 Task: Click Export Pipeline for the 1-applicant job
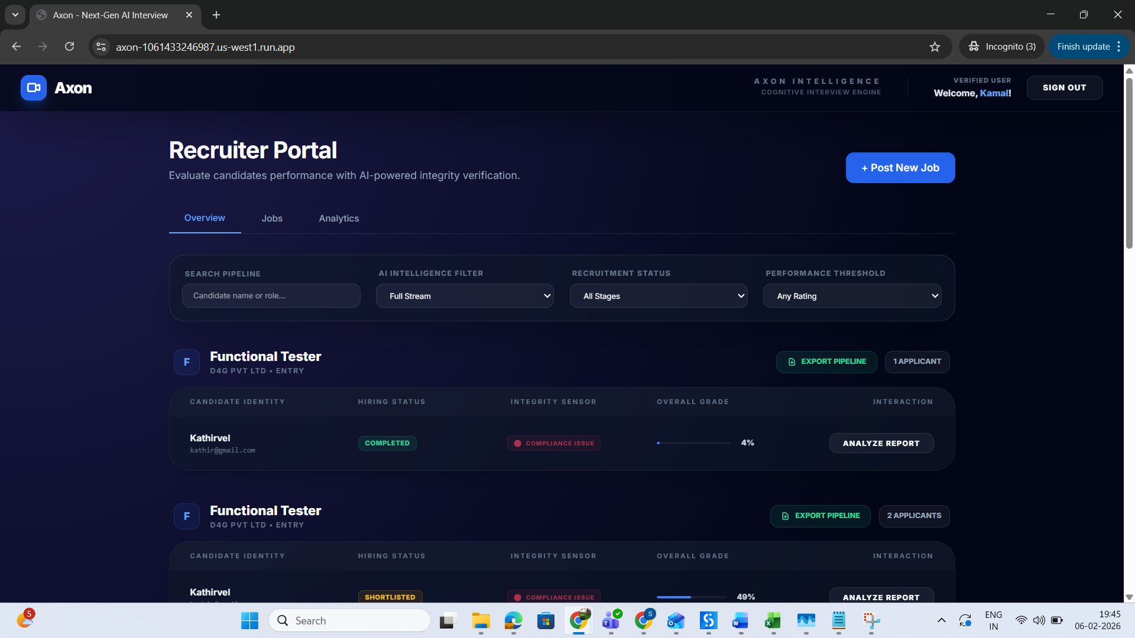click(x=826, y=362)
